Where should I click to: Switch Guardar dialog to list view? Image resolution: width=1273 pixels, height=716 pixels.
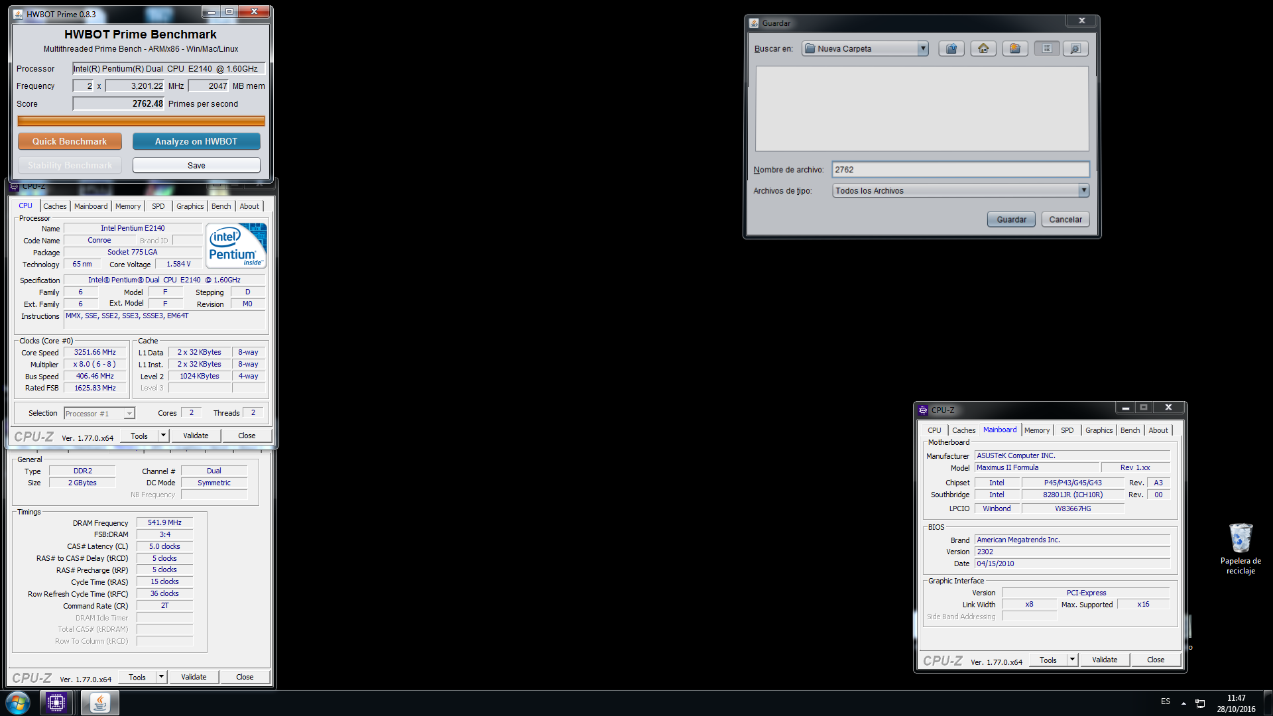(1047, 48)
